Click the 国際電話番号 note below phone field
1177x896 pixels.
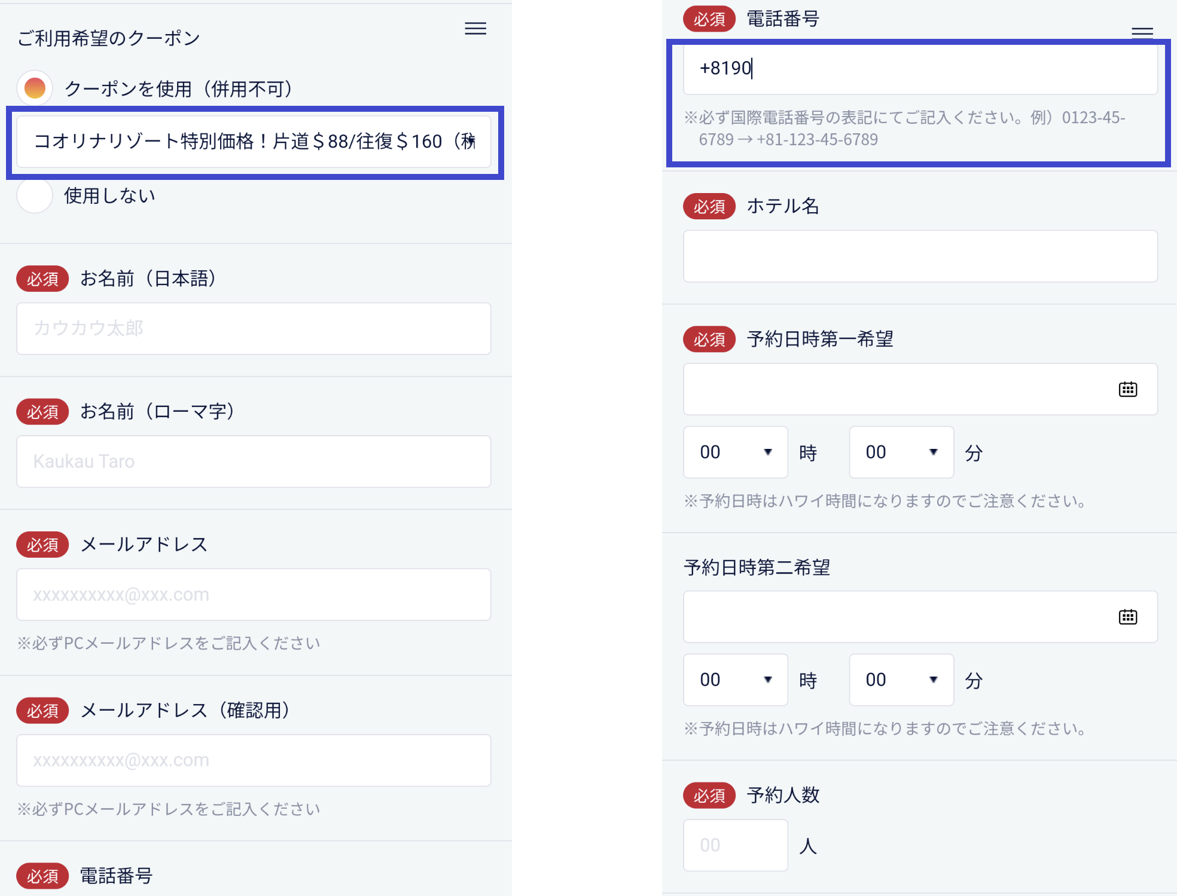[904, 129]
